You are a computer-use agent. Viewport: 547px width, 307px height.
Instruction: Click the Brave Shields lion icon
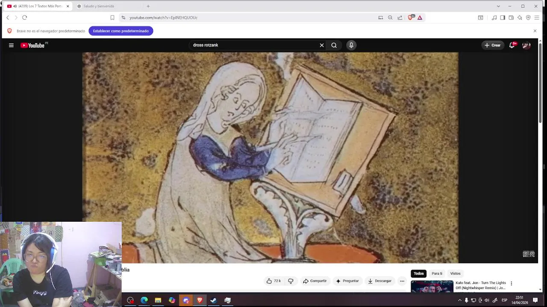pos(411,17)
